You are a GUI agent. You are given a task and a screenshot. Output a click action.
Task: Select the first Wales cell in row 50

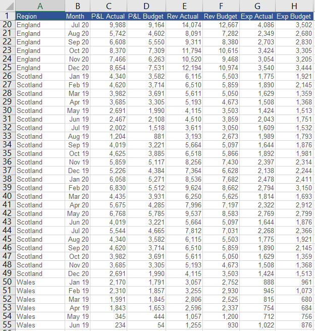tap(40, 282)
